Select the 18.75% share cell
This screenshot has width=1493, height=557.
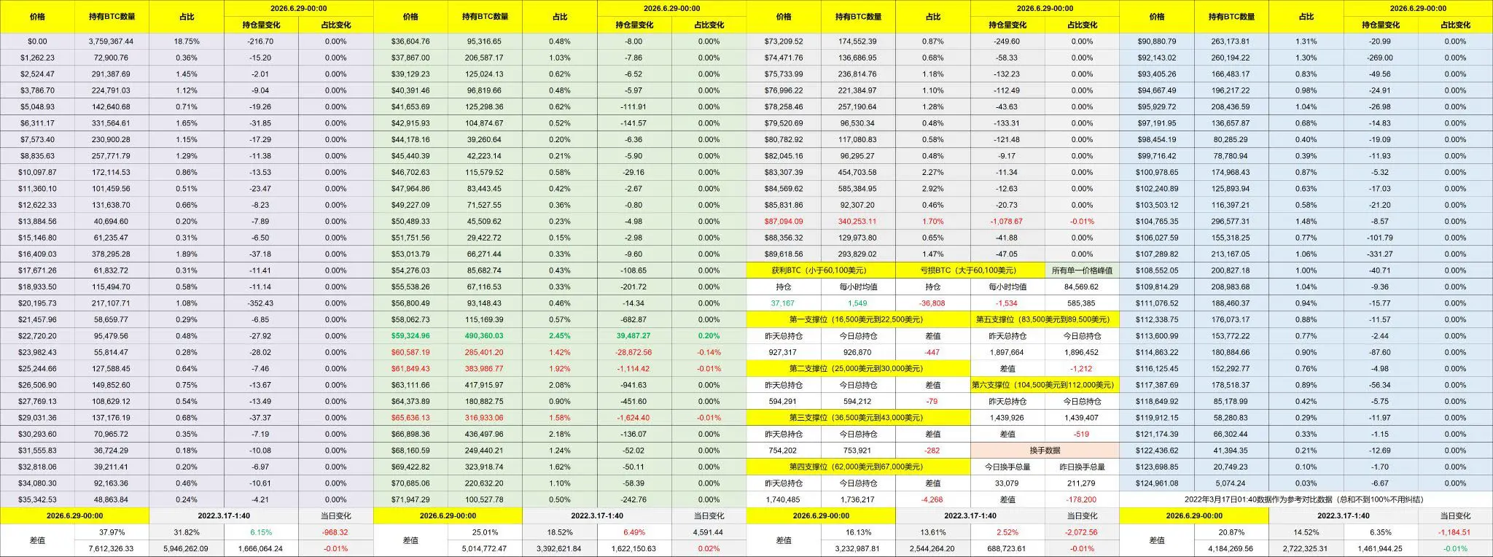187,42
